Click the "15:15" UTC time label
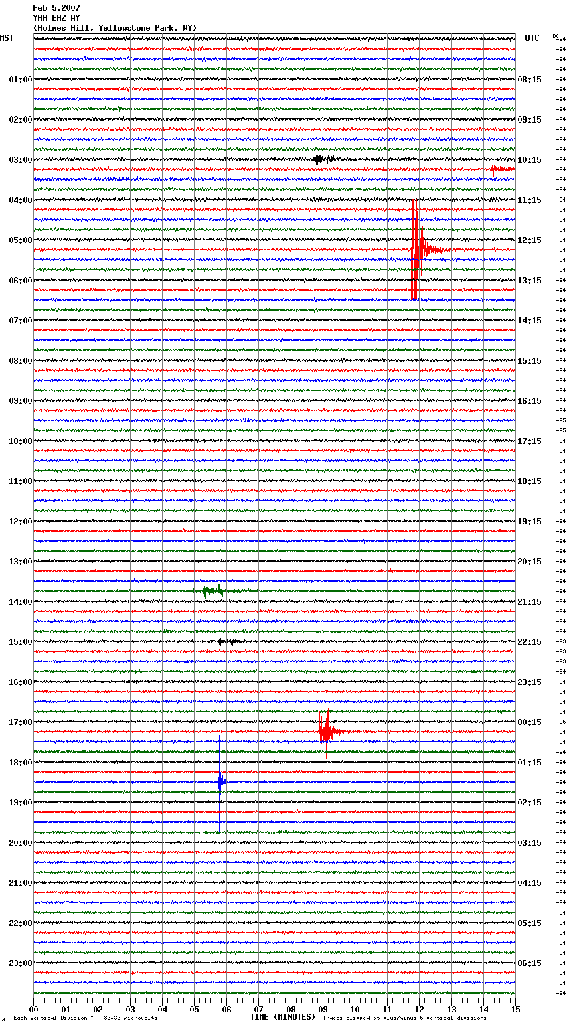The height and width of the screenshot is (1027, 569). coord(530,361)
